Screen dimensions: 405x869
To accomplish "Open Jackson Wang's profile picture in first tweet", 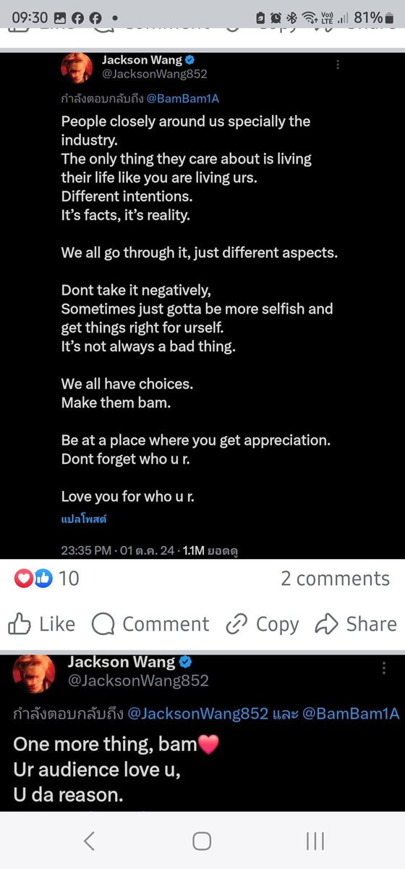I will pyautogui.click(x=75, y=68).
